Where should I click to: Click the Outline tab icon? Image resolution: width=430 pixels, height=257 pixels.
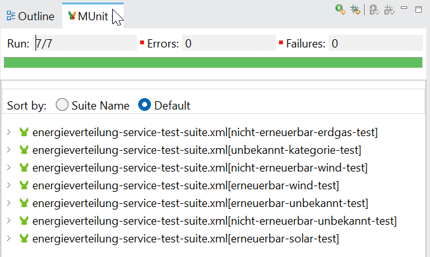point(11,16)
